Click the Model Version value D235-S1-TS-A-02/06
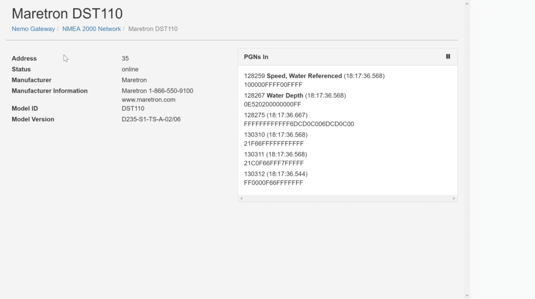Viewport: 535px width, 299px height. [151, 119]
